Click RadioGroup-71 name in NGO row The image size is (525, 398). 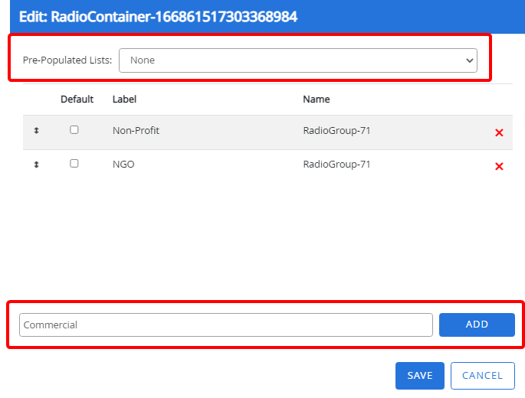pos(336,165)
